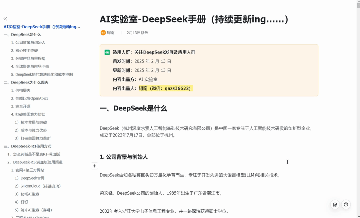
Task: Go to 3）打破美国算力垄断 outline entry
Action: coord(33,138)
